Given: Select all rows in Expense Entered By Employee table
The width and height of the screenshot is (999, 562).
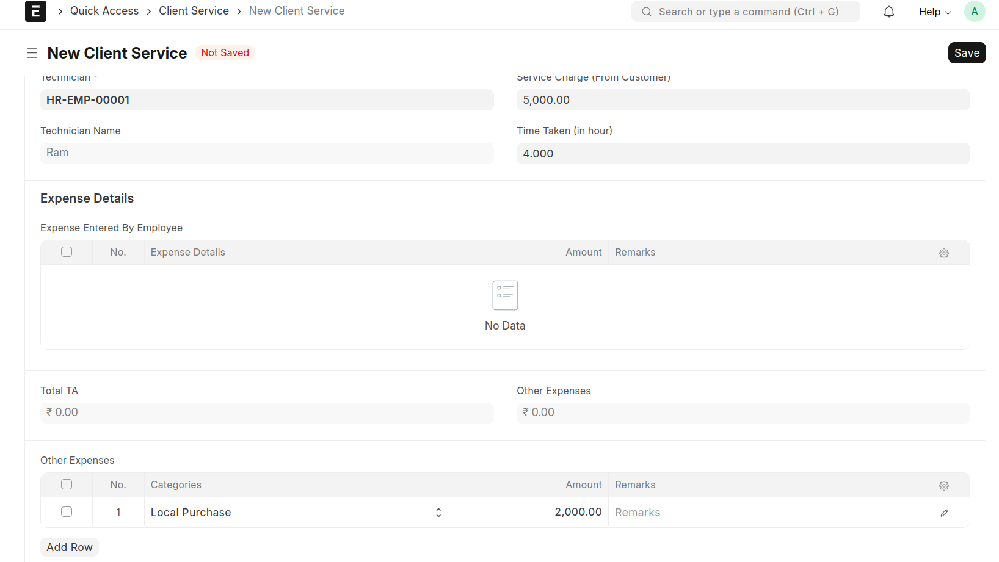Looking at the screenshot, I should point(67,252).
